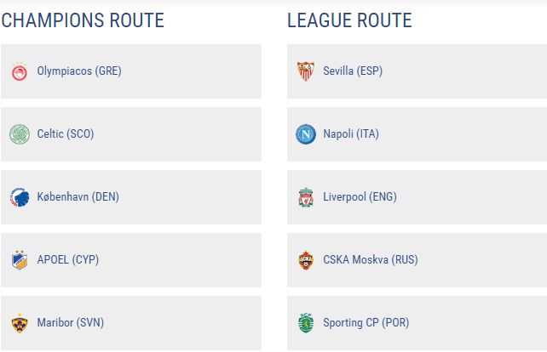Click the Sevilla club crest icon

[305, 71]
